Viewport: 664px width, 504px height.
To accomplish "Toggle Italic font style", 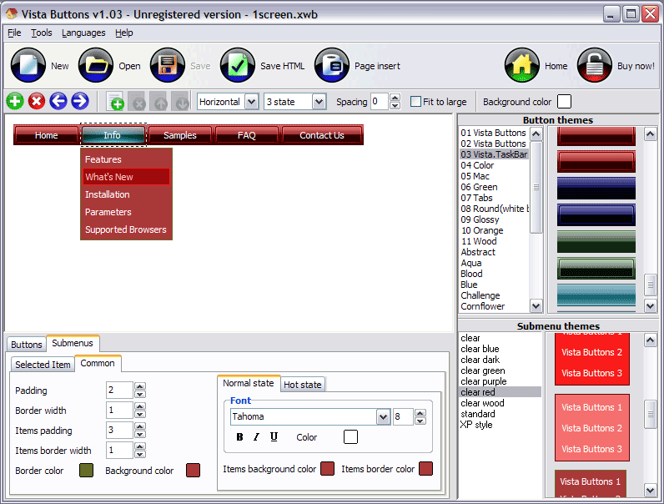I will pyautogui.click(x=256, y=437).
